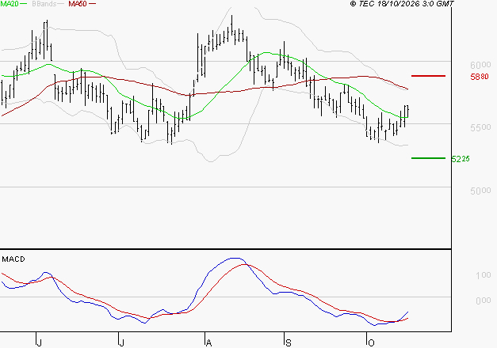Click the 5000 price axis label
The width and height of the screenshot is (497, 348).
point(480,191)
